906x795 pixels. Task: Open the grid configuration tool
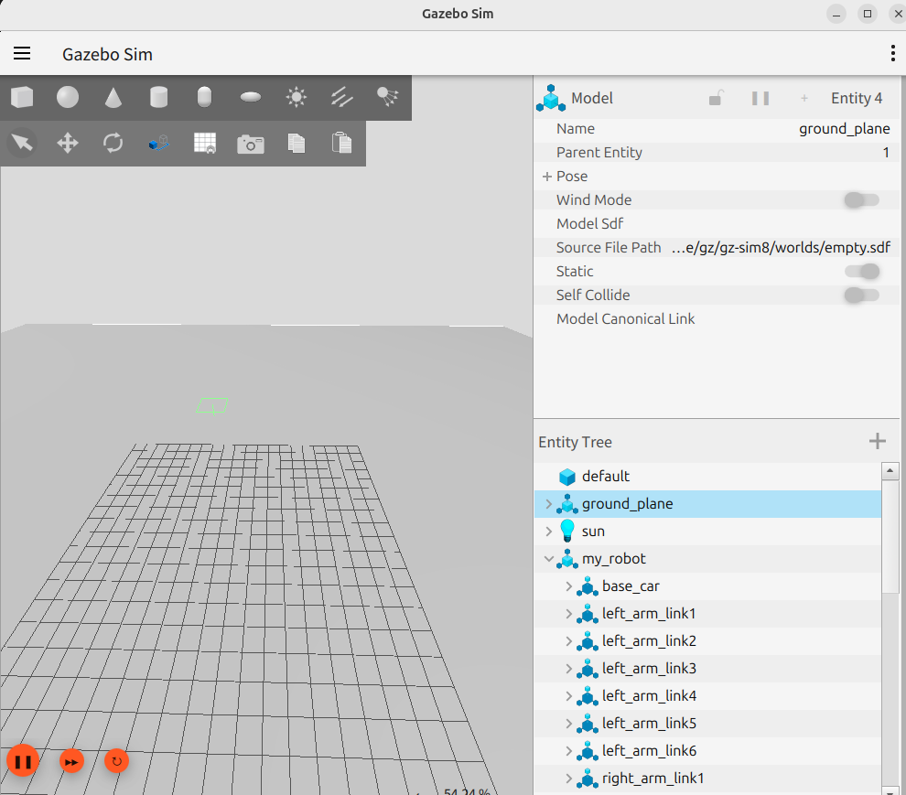pyautogui.click(x=205, y=143)
